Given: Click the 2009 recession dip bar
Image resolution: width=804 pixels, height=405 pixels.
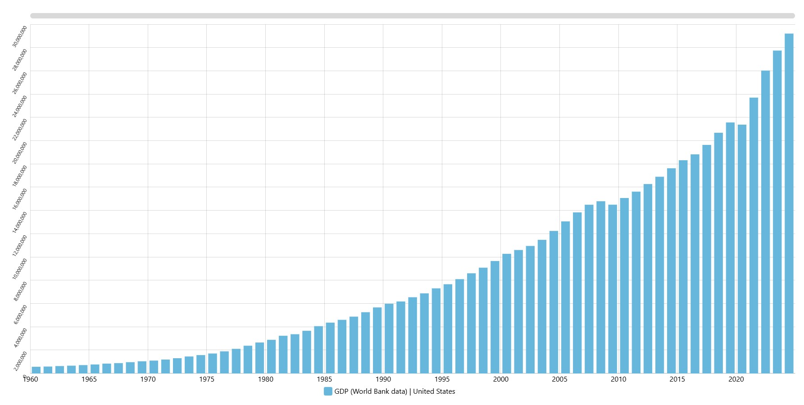Looking at the screenshot, I should (613, 289).
